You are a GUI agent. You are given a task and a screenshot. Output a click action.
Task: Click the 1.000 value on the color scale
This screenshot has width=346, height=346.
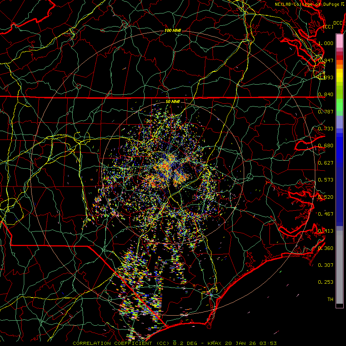pyautogui.click(x=326, y=43)
